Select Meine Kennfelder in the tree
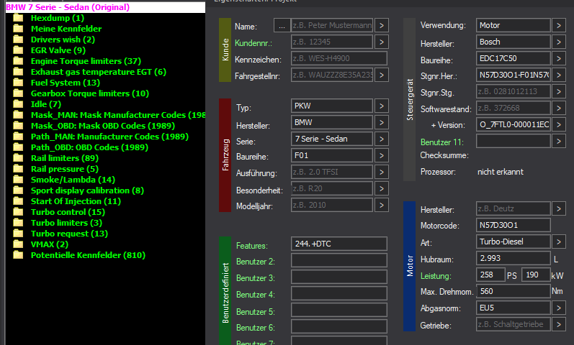Viewport: 574px width, 345px height. coord(66,29)
